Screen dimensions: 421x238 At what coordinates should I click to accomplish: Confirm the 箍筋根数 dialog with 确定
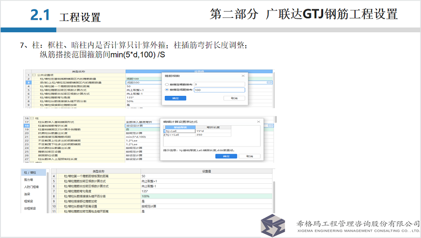pyautogui.click(x=175, y=98)
